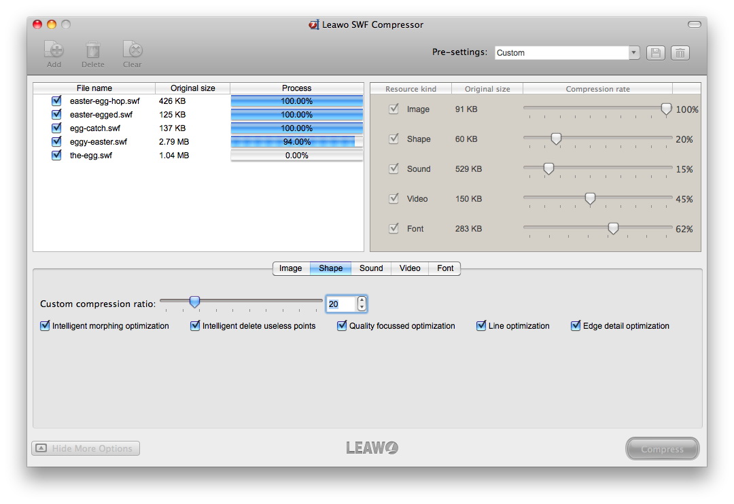The height and width of the screenshot is (504, 734).
Task: Click the Hide More Options button
Action: (86, 448)
